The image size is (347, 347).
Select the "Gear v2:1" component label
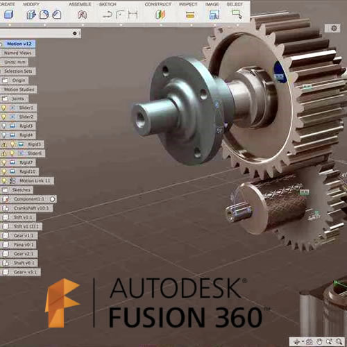[24, 254]
